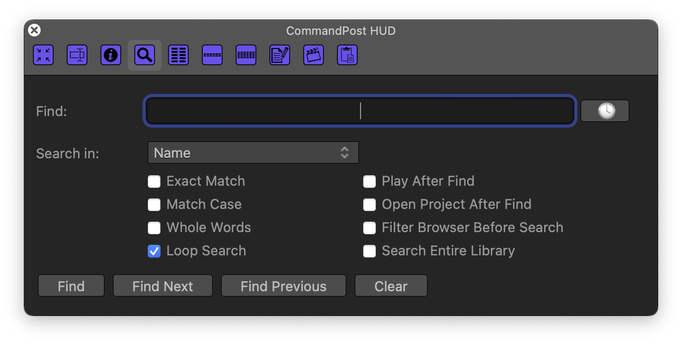Open the Search in Name dropdown
682x344 pixels.
253,153
